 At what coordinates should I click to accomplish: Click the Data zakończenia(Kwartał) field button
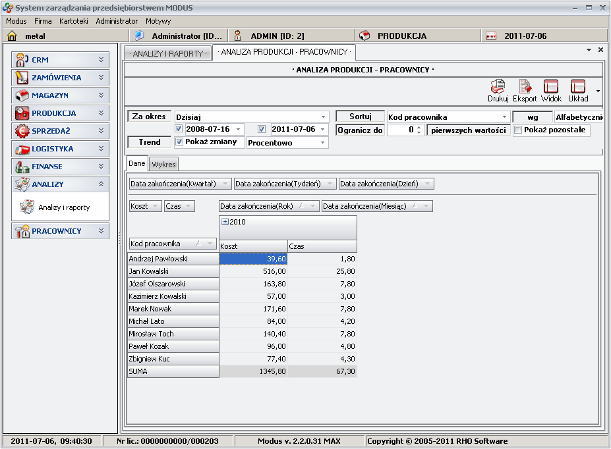[x=179, y=184]
